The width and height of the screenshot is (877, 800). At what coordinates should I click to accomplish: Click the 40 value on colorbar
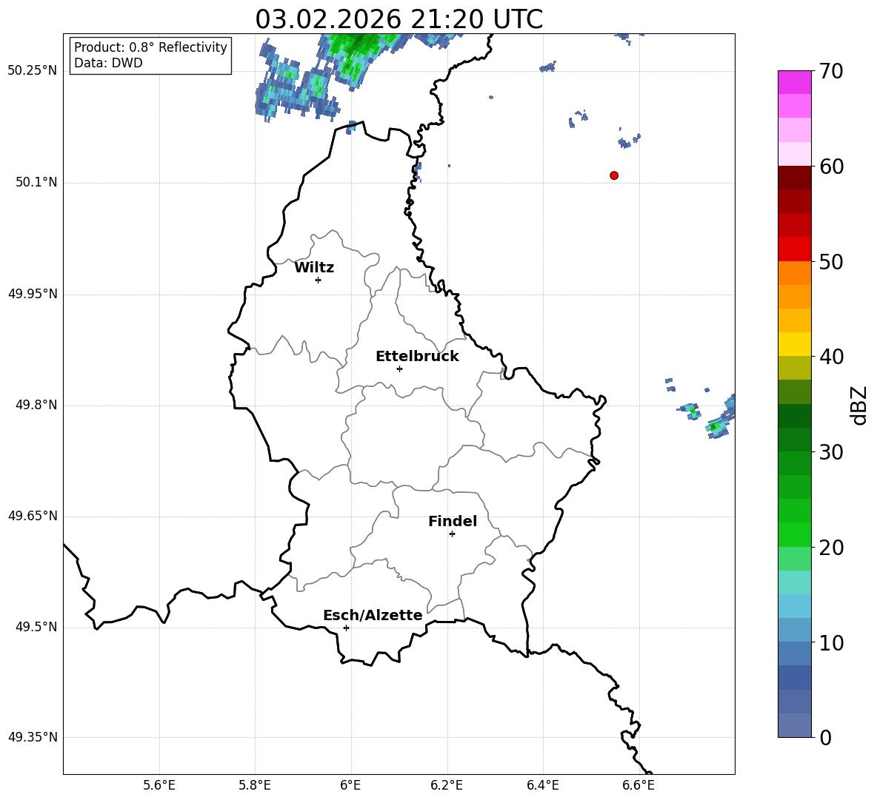831,357
